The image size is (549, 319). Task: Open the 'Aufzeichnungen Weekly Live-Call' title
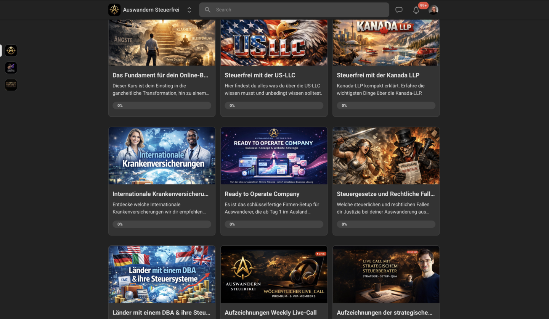click(x=271, y=313)
